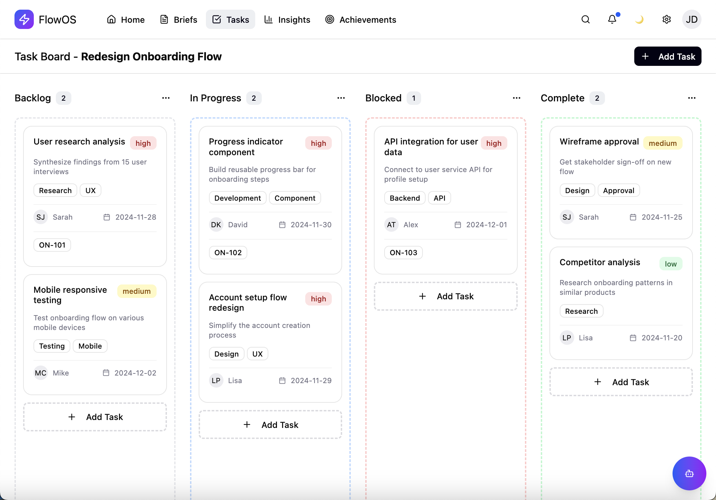Select the Research tag on Competitor analysis
This screenshot has height=500, width=716.
click(x=581, y=311)
